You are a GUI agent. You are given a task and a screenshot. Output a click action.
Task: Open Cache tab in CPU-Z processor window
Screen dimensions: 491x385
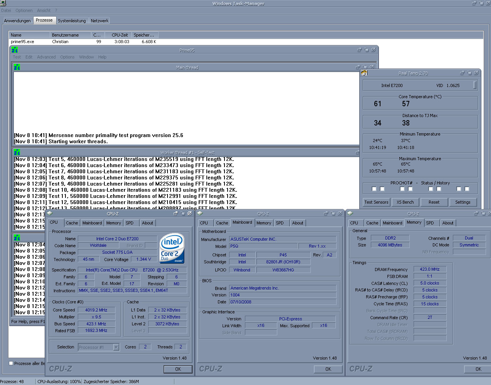point(72,223)
